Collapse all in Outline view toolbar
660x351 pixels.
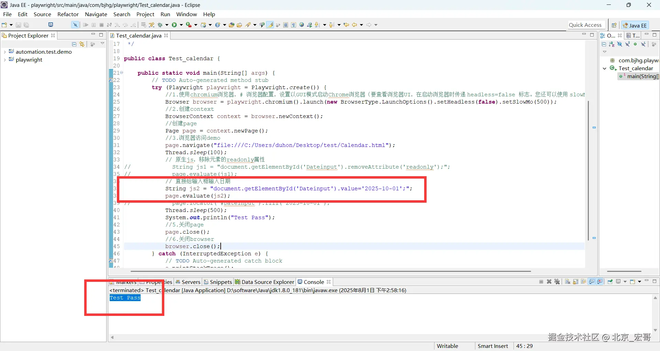pyautogui.click(x=604, y=44)
